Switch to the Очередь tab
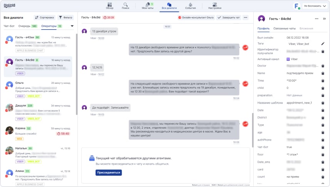This screenshot has width=330, height=187. [x=28, y=26]
